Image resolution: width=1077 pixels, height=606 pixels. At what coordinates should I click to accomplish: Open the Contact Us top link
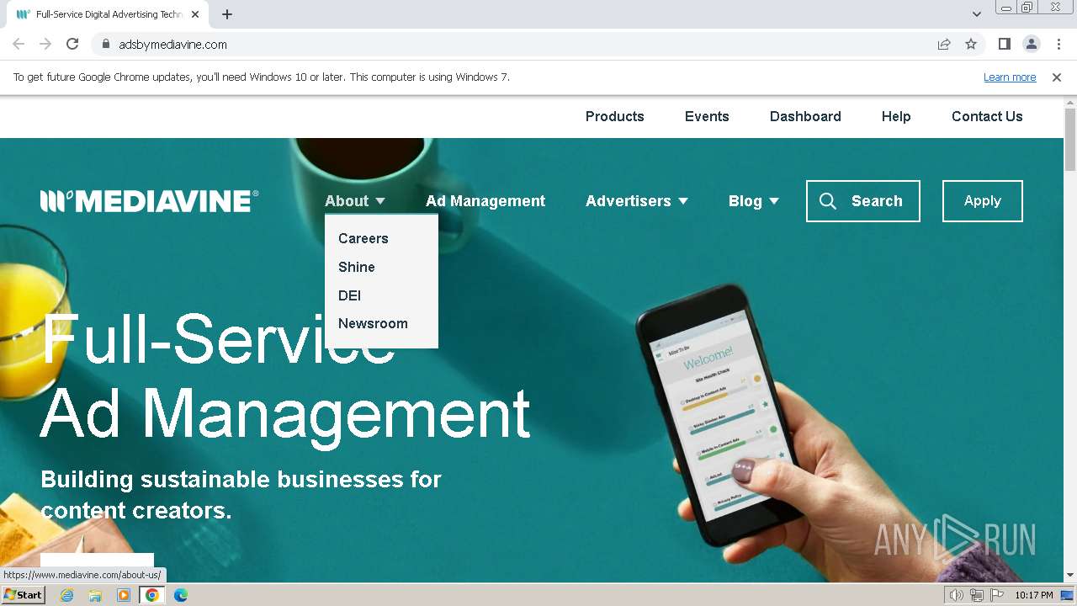click(987, 116)
